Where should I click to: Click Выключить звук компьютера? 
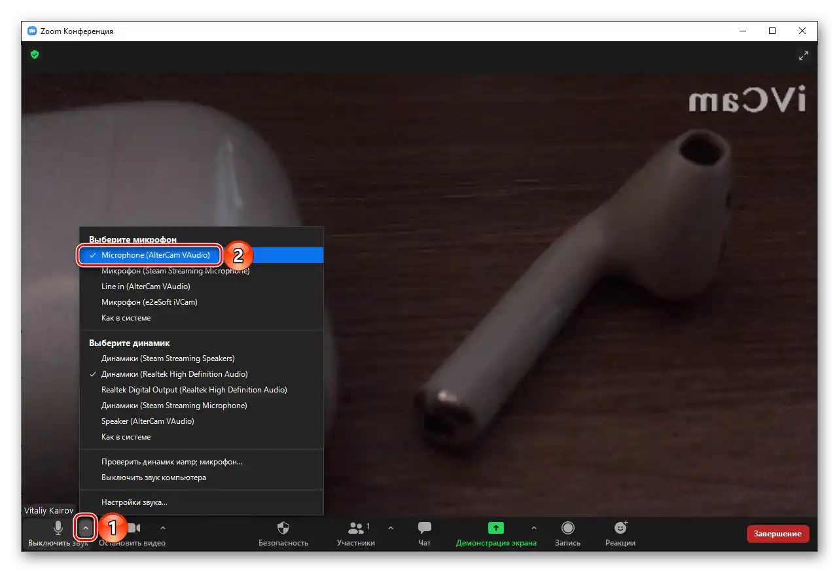click(x=202, y=477)
